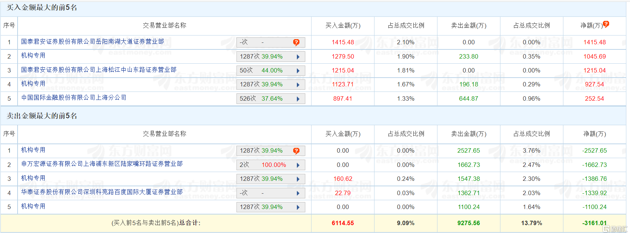This screenshot has width=630, height=235.
Task: Open 申万宏源证券有限公司上海浦东新区陆家嘴环路证券营业部 link
Action: [102, 164]
